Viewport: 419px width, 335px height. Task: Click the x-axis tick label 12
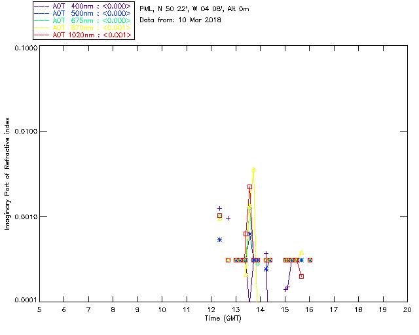pyautogui.click(x=211, y=309)
